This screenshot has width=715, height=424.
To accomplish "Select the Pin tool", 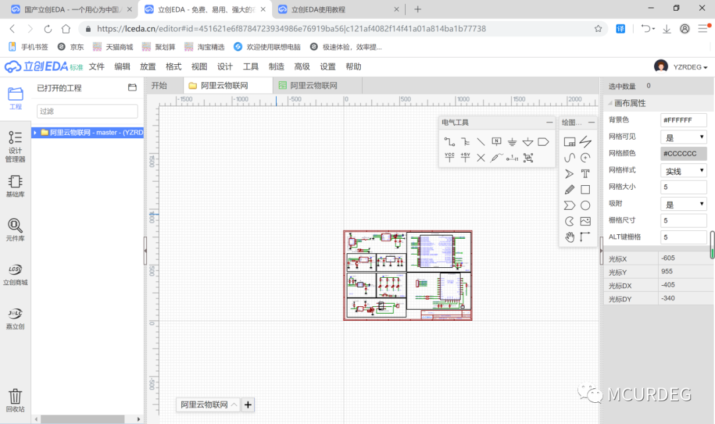I will click(512, 157).
